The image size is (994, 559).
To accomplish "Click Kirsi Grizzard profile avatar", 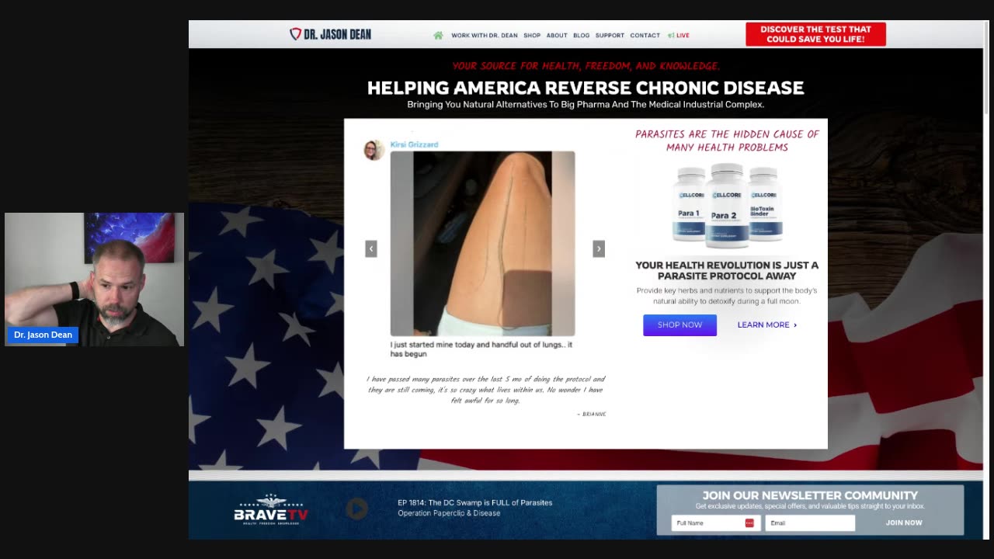I will coord(374,150).
